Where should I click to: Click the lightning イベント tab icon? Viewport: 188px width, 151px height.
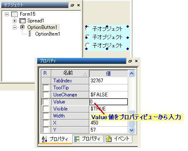[109, 139]
